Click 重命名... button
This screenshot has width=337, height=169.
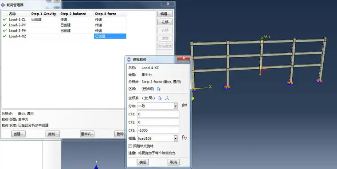pyautogui.click(x=87, y=134)
